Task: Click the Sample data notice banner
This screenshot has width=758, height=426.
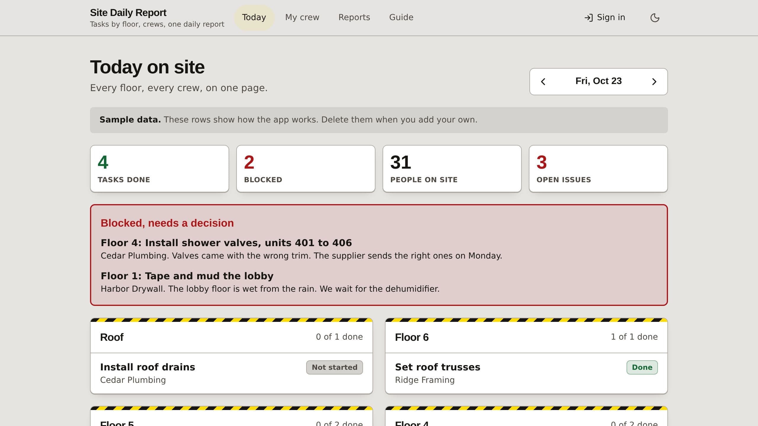Action: (379, 120)
